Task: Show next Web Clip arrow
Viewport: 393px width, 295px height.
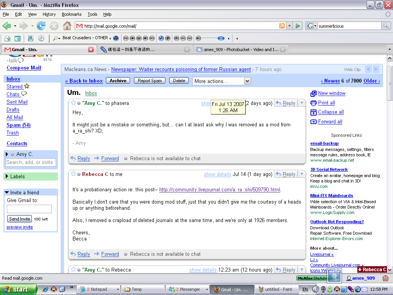Action: tap(376, 69)
